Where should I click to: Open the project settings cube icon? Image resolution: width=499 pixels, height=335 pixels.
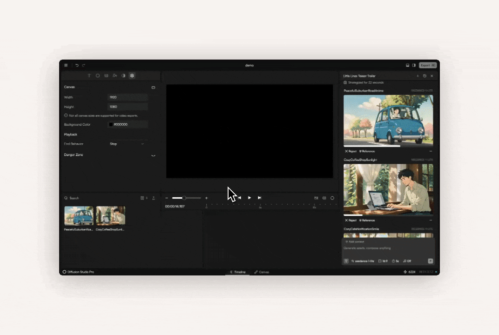(x=132, y=76)
